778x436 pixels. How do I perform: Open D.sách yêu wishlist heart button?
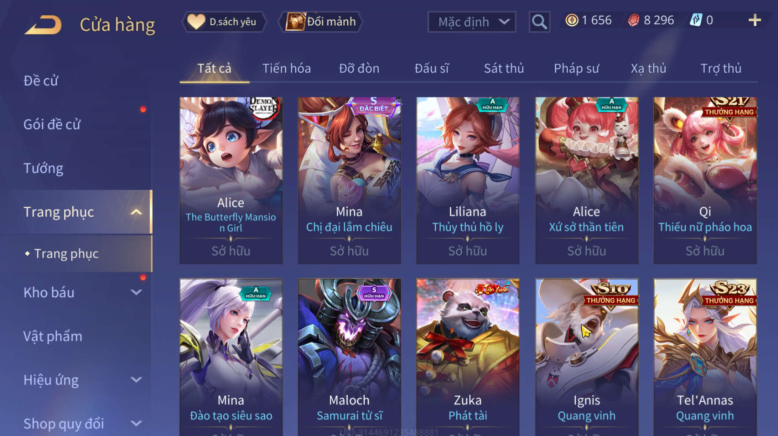[x=224, y=22]
